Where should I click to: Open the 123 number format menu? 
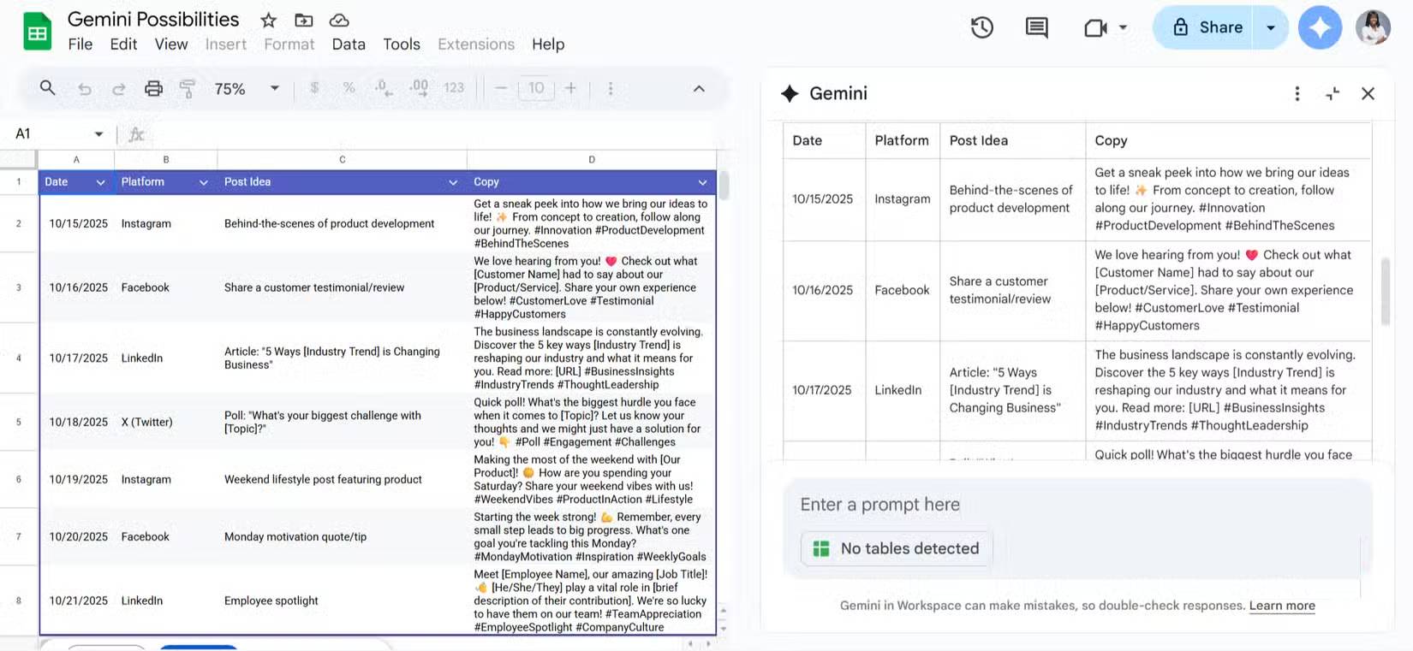[x=454, y=87]
